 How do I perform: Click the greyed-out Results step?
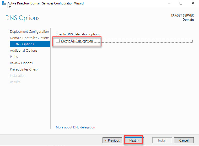15,82
